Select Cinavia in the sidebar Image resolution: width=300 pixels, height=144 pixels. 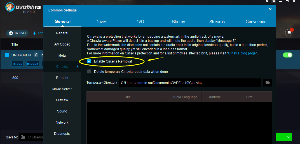[x=62, y=67]
